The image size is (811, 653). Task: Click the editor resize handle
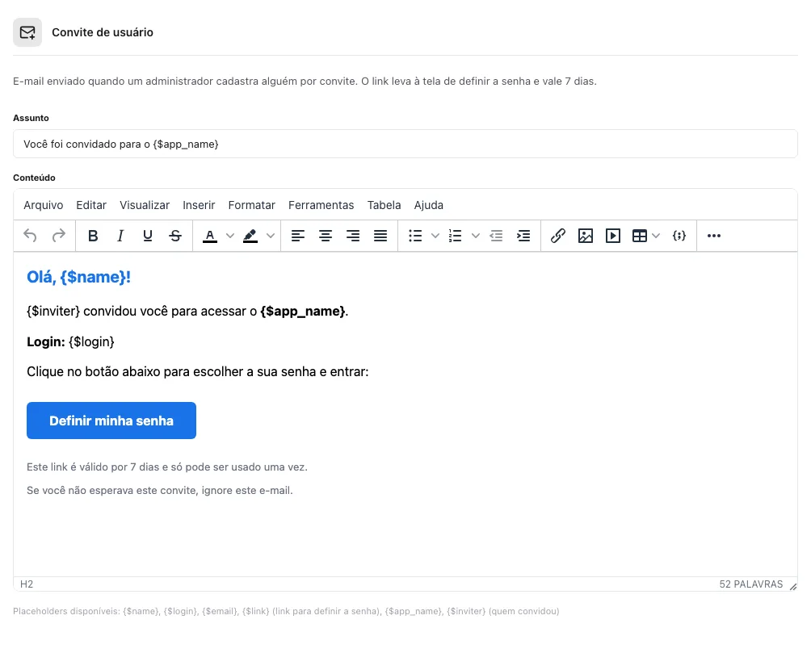pyautogui.click(x=793, y=586)
